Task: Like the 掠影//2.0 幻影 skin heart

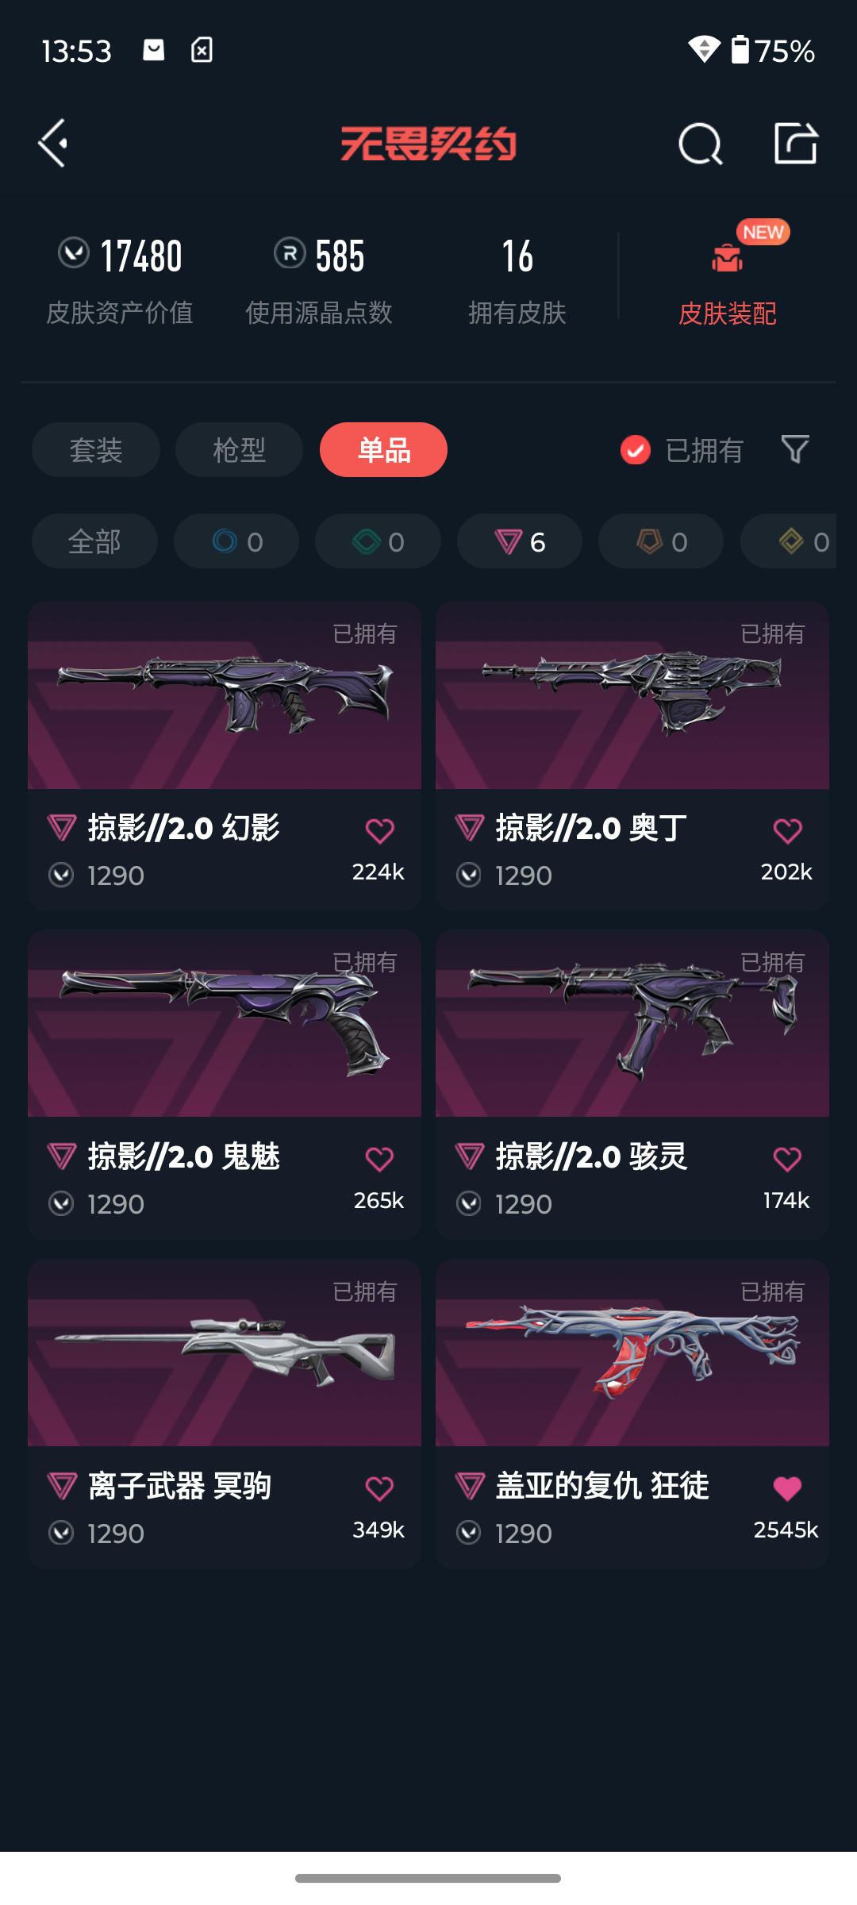Action: pos(379,831)
